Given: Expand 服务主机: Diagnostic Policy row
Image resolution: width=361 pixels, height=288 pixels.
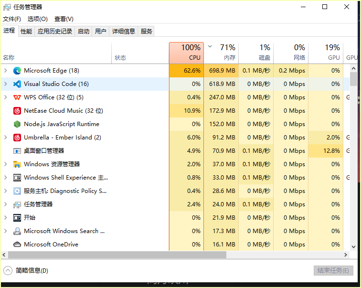Looking at the screenshot, I should [x=6, y=191].
